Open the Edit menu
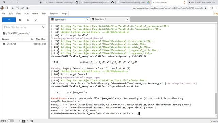Viewport: 218px width, 123px height. pos(11,14)
